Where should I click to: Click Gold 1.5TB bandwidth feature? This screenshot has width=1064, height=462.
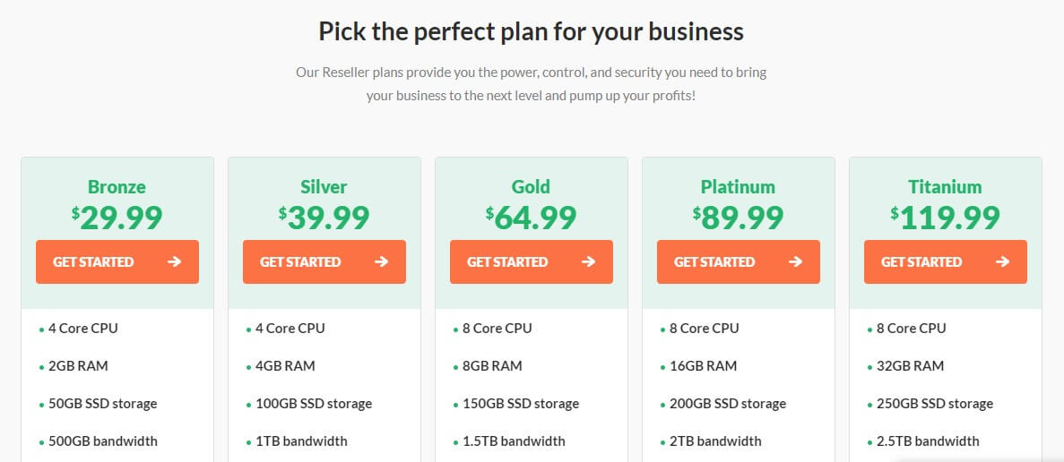pos(514,441)
